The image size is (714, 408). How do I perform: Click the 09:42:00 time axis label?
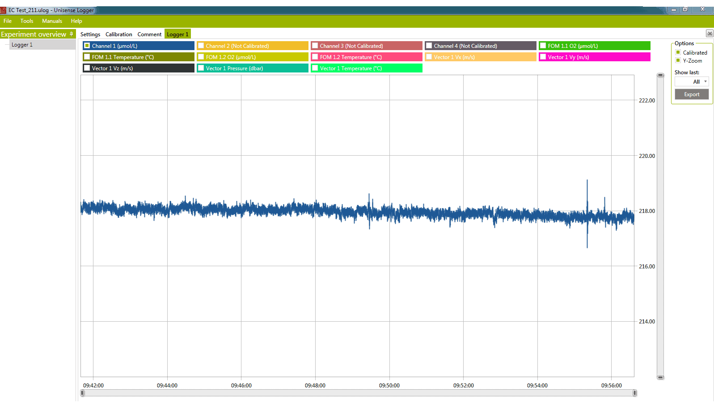click(93, 386)
